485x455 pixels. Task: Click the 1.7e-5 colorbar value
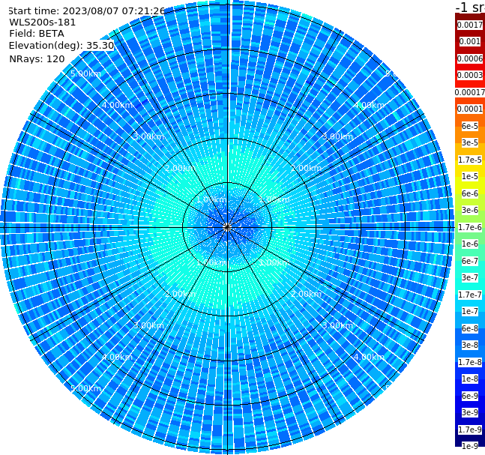point(470,160)
